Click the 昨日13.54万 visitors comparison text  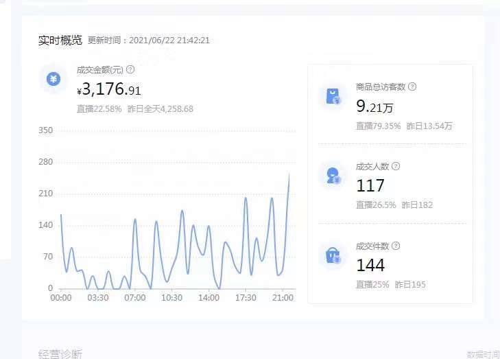tap(429, 126)
